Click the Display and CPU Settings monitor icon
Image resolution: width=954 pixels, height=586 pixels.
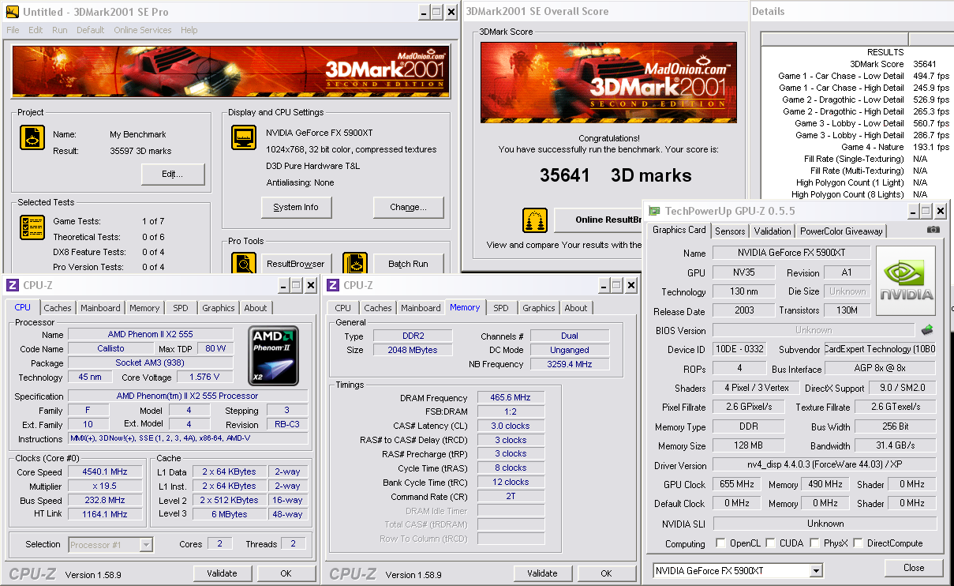(x=244, y=137)
